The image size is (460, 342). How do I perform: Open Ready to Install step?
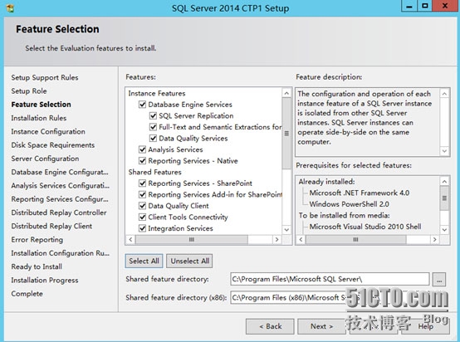point(37,266)
